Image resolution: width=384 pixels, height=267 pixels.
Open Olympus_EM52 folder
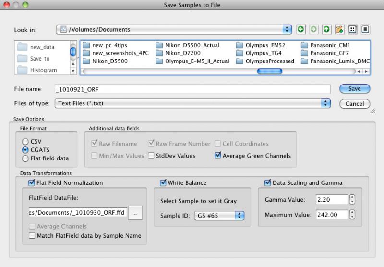click(261, 45)
